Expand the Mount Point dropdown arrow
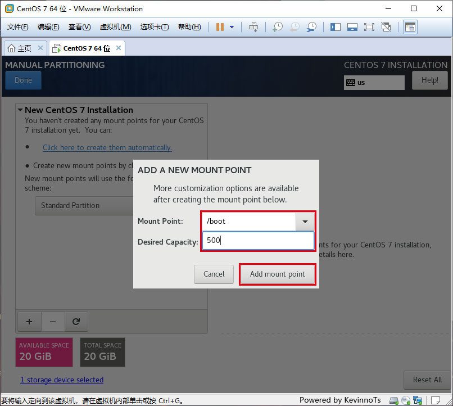 305,222
